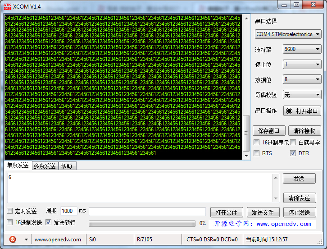Click the receive window scroll down arrow
The width and height of the screenshot is (327, 249).
(246, 156)
